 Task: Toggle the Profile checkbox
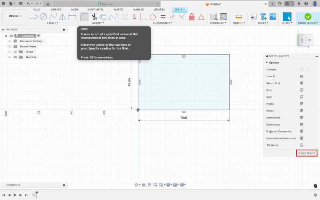click(x=302, y=104)
